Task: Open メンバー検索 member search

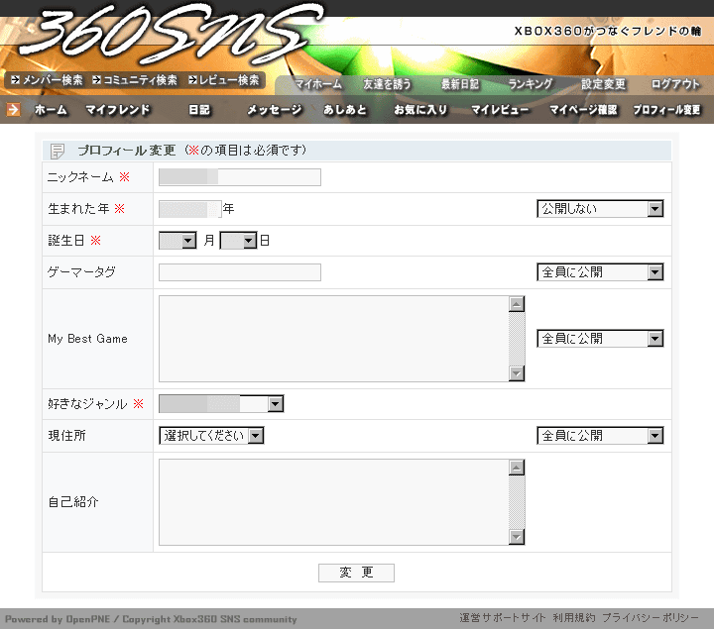Action: pyautogui.click(x=46, y=80)
